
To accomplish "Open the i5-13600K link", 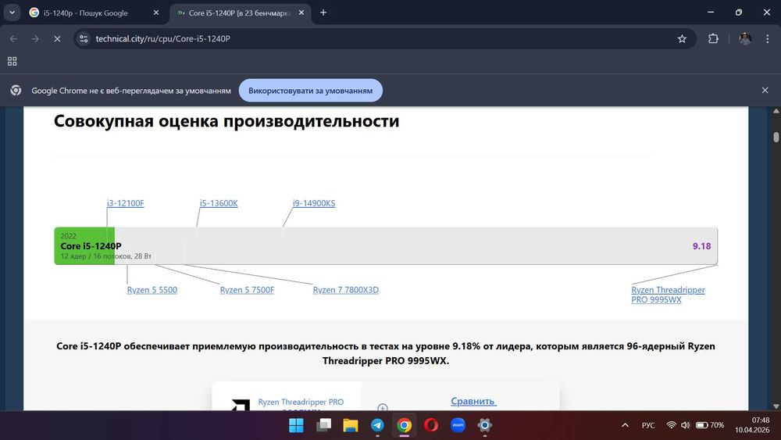I will [x=219, y=203].
